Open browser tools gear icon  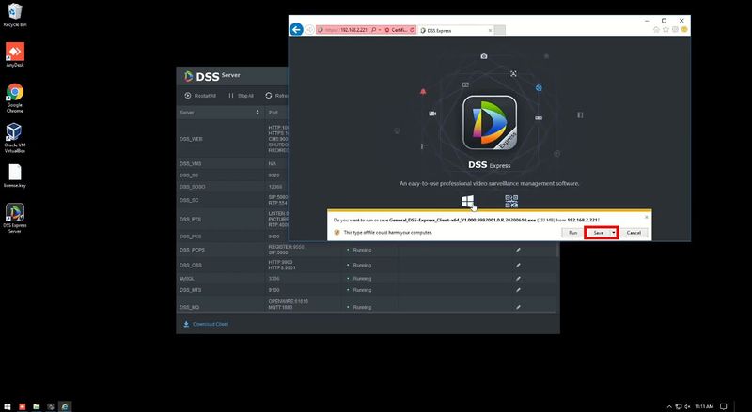[675, 30]
